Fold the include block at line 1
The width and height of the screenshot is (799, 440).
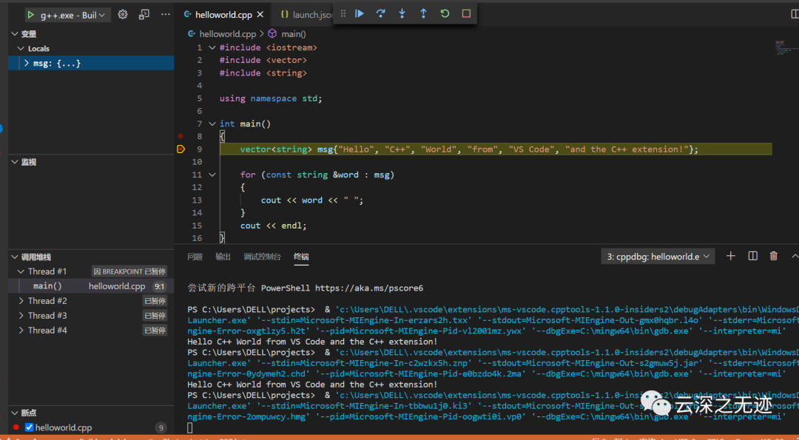click(x=212, y=47)
